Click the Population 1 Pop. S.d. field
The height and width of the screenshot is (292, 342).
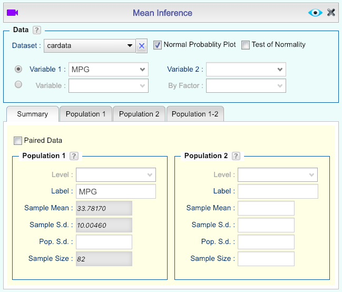(x=104, y=242)
